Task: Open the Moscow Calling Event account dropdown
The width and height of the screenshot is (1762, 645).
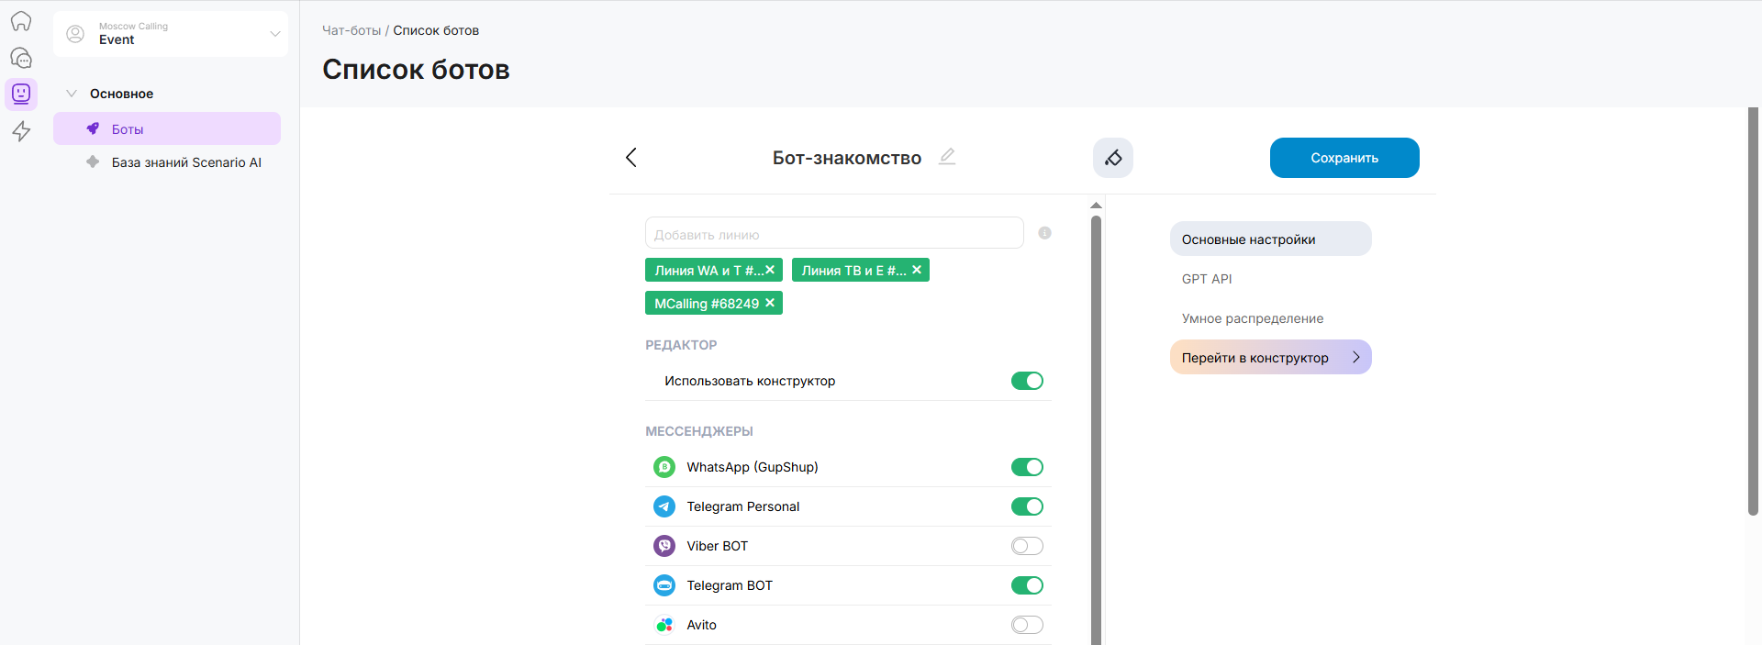Action: 171,34
